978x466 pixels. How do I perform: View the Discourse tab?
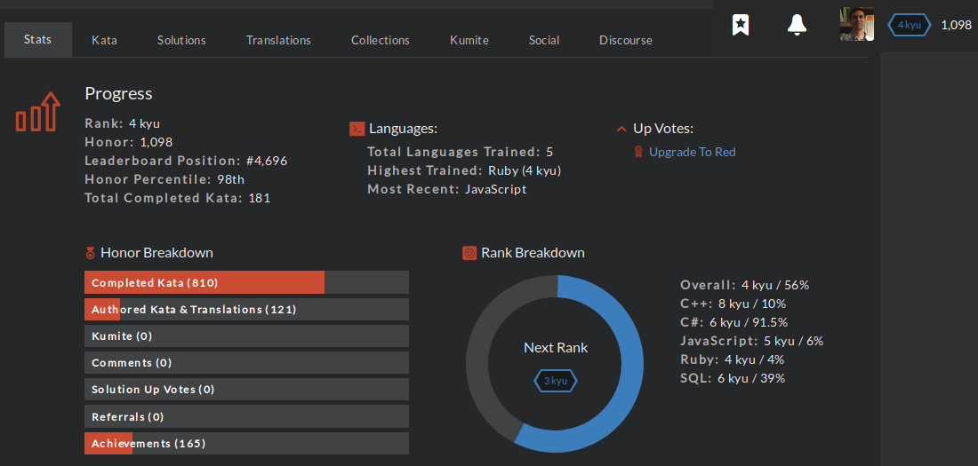[625, 40]
